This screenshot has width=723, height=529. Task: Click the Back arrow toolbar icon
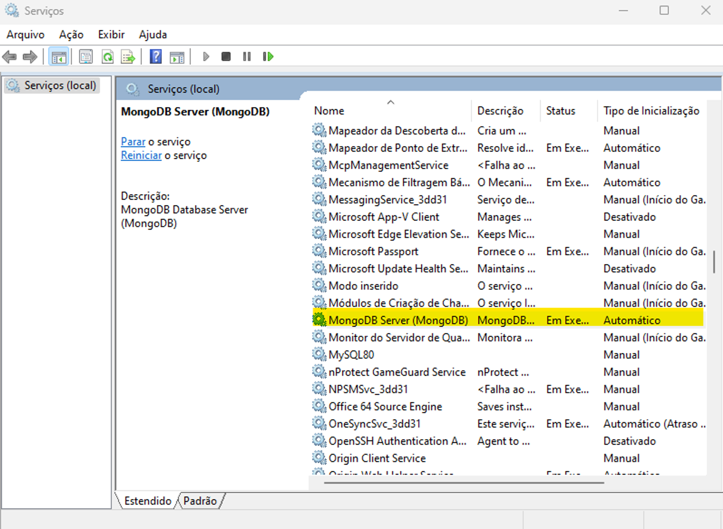click(x=10, y=57)
